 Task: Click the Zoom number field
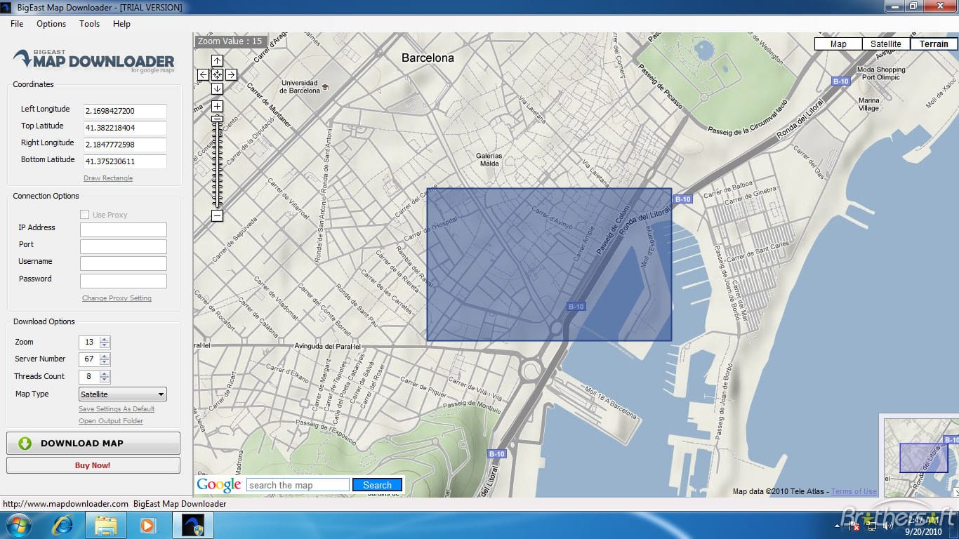click(90, 342)
